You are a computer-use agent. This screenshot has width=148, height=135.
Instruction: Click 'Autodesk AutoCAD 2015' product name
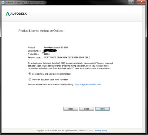click(56, 47)
